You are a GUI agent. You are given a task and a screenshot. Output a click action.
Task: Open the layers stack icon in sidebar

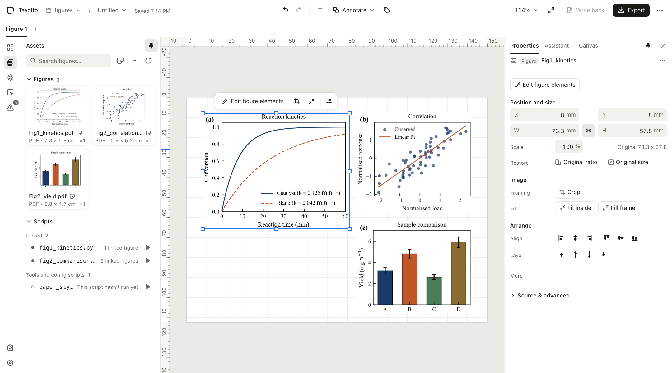tap(10, 77)
